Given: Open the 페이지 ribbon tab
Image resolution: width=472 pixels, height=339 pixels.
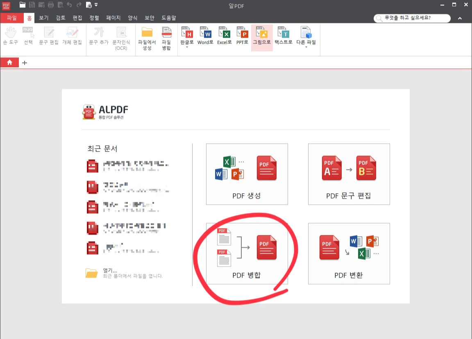Looking at the screenshot, I should 113,18.
